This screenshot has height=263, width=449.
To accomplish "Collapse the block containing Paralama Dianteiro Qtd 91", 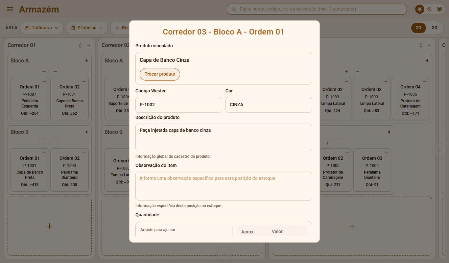I will tap(389, 132).
